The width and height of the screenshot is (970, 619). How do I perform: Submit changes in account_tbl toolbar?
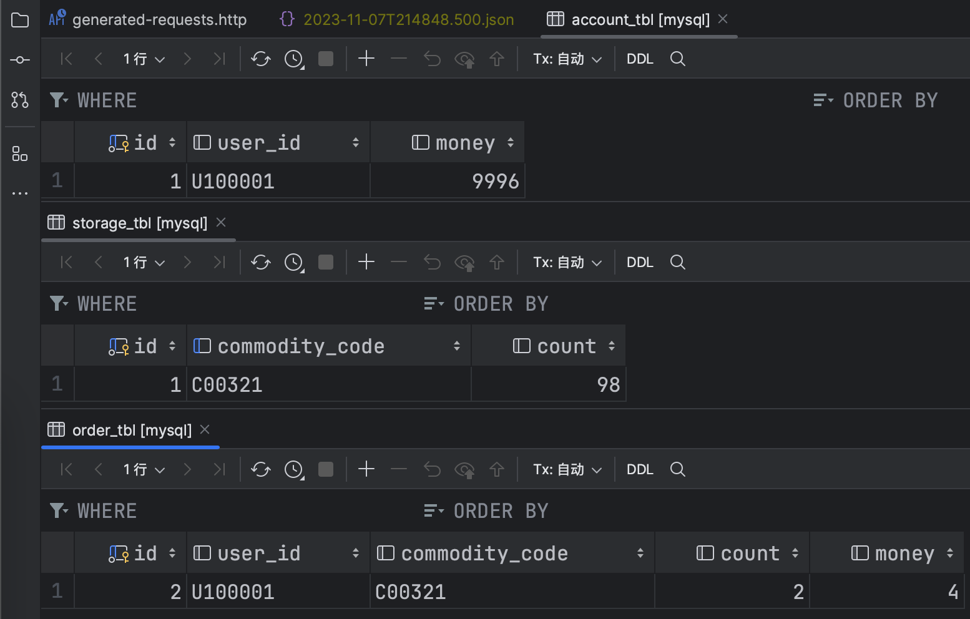click(497, 59)
